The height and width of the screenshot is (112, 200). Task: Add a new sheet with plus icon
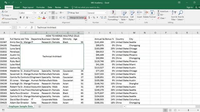coord(40,106)
